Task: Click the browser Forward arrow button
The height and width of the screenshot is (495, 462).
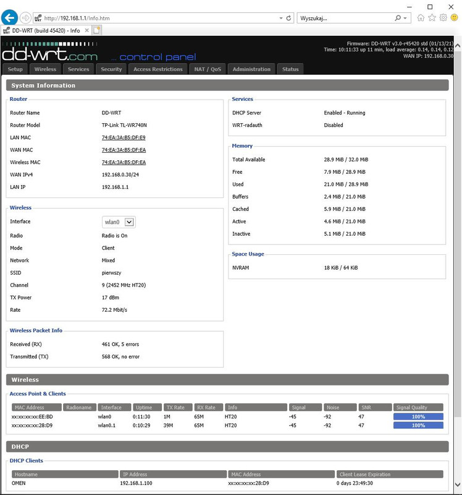Action: coord(25,18)
